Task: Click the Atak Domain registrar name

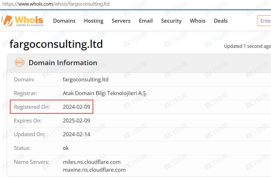Action: coord(105,93)
